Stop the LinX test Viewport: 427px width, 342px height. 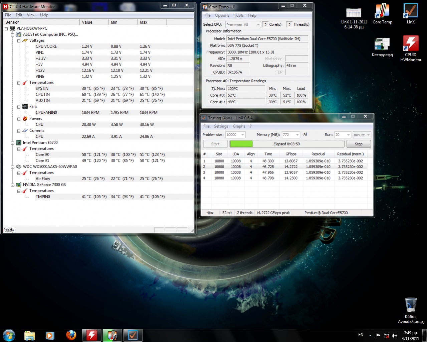359,144
